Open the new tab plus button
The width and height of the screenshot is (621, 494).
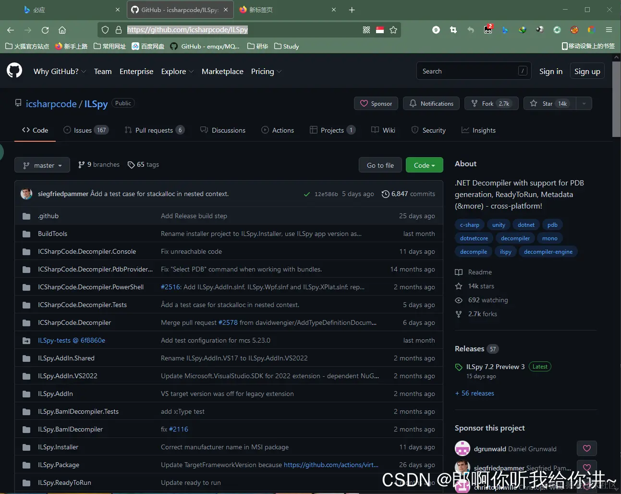pos(352,10)
